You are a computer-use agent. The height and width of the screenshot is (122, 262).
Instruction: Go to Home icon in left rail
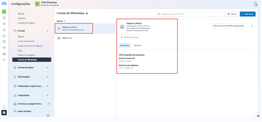click(x=4, y=18)
